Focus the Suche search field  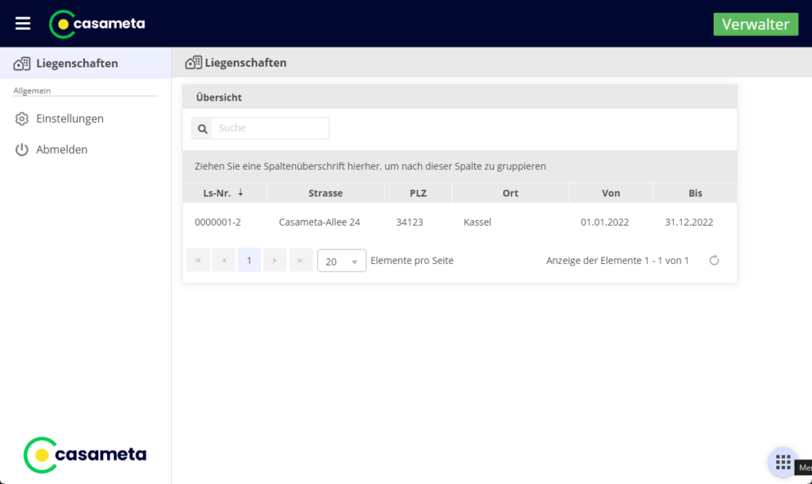pos(270,128)
